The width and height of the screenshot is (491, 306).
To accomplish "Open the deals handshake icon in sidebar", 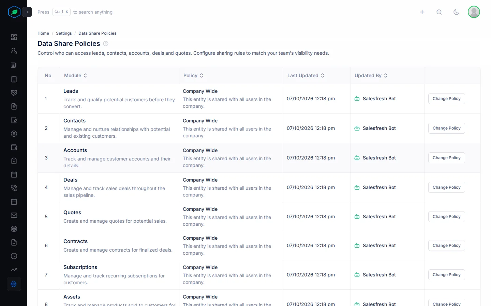I will coord(14,93).
